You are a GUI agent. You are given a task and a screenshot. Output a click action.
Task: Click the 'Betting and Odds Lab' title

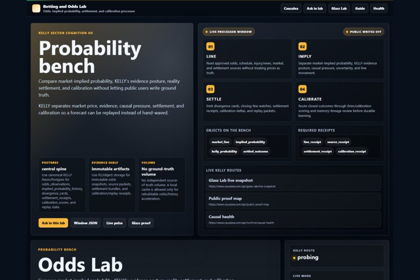(65, 6)
